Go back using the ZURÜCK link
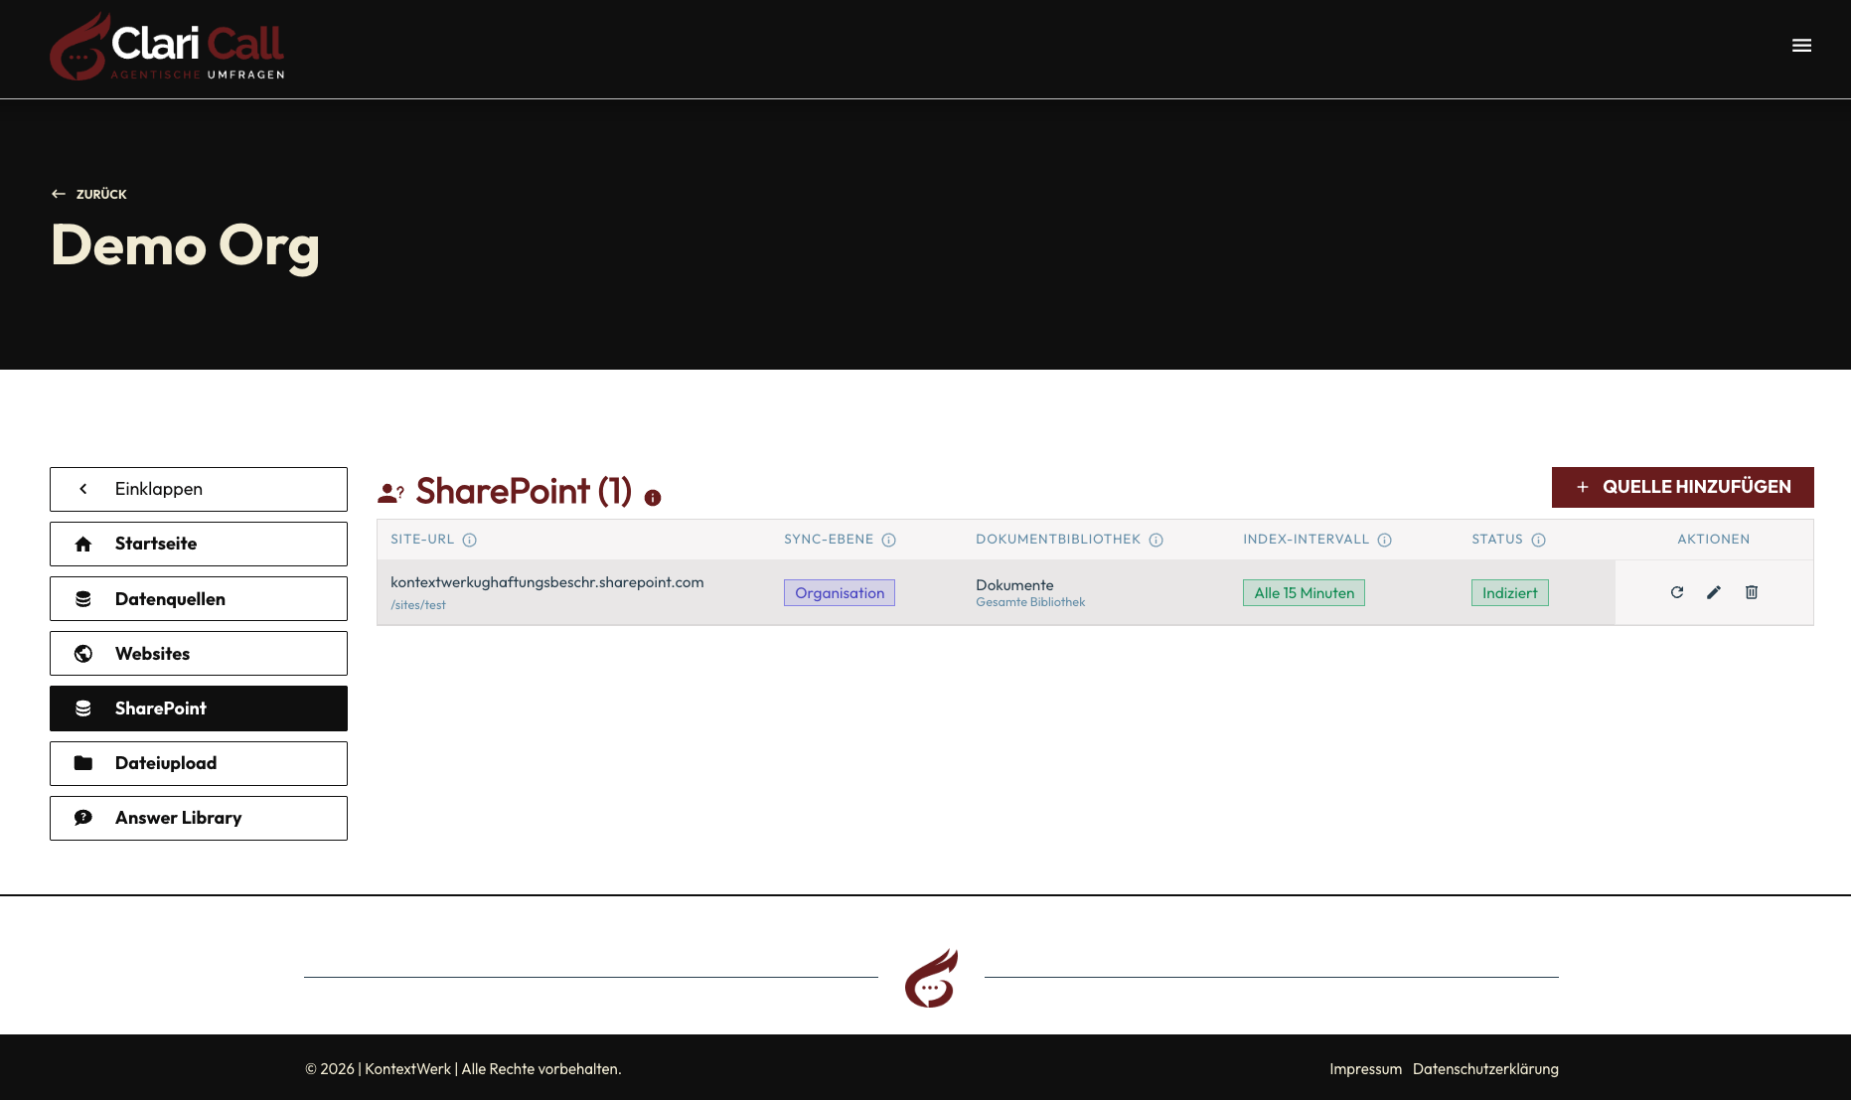This screenshot has width=1851, height=1100. point(88,194)
